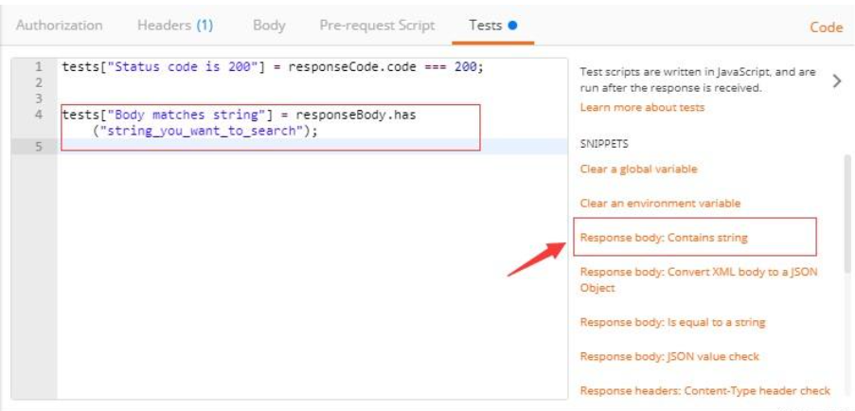
Task: Click the "Status code is 200" string
Action: point(184,67)
